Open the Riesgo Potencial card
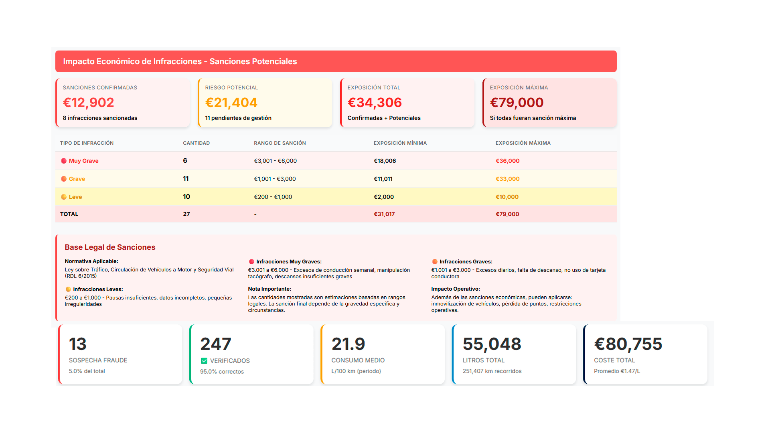This screenshot has width=770, height=433. pyautogui.click(x=265, y=103)
